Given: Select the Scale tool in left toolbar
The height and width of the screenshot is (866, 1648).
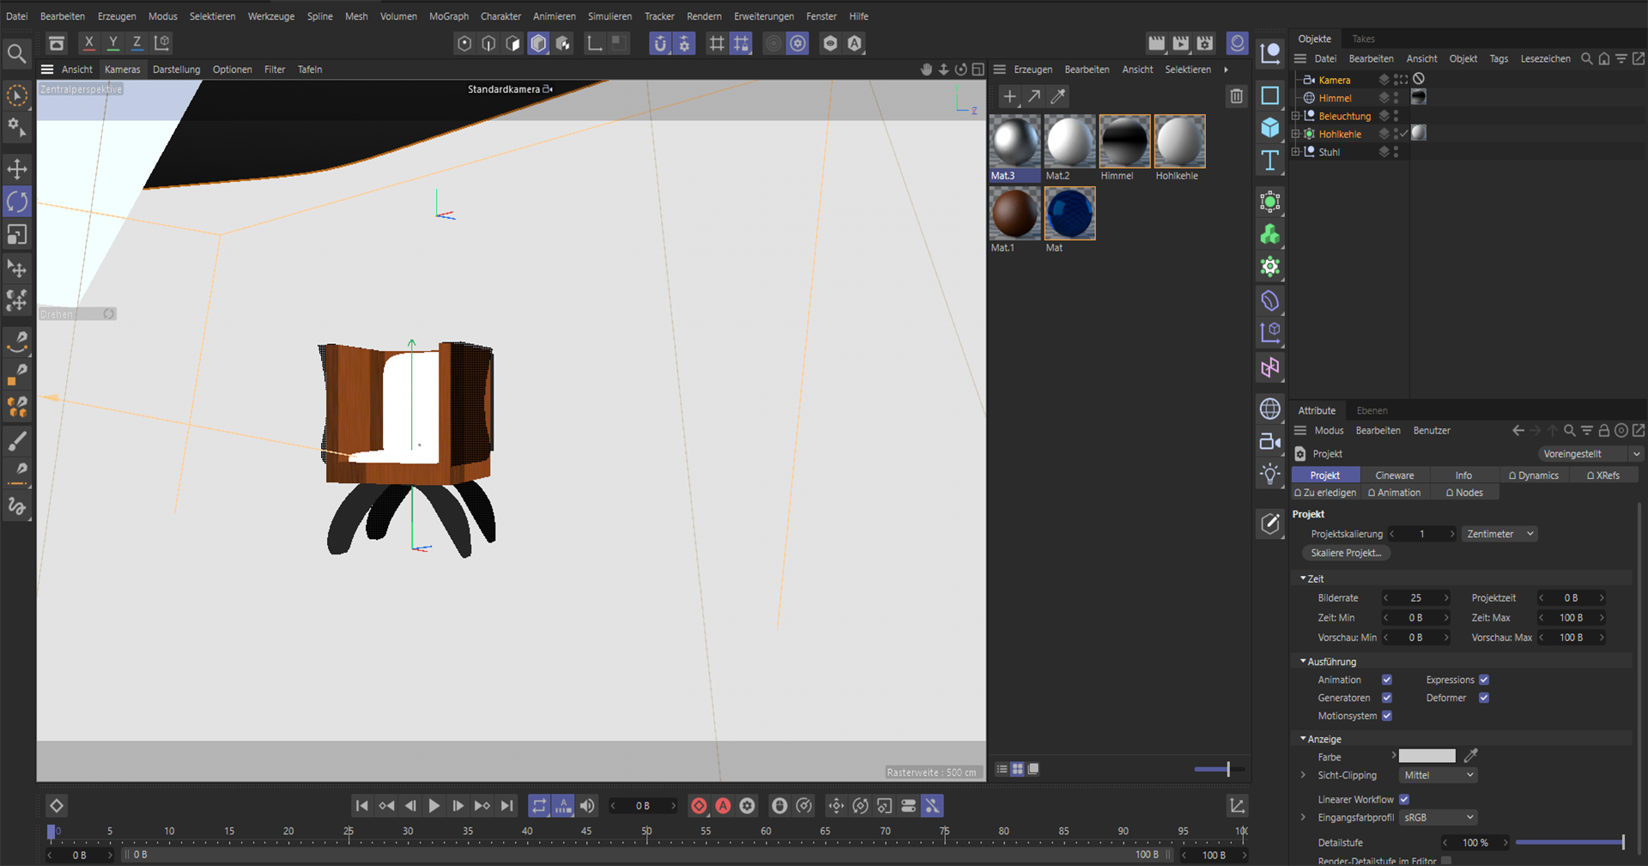Looking at the screenshot, I should click(x=17, y=234).
